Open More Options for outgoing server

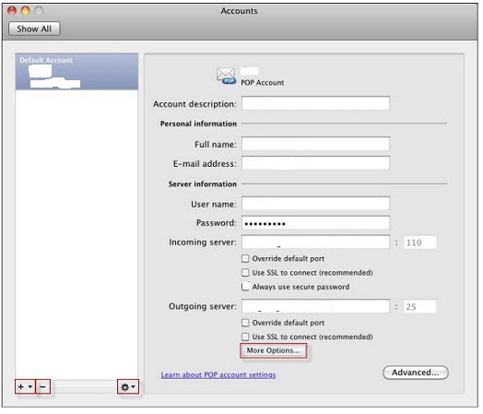pos(273,350)
